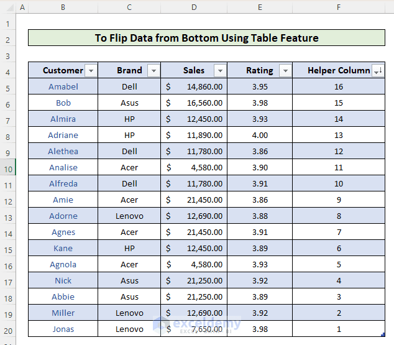The image size is (394, 345).
Task: Select the cell containing Adriane
Action: coord(63,135)
